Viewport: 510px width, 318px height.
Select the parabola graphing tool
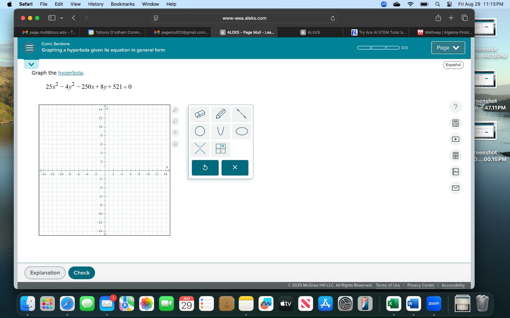click(x=221, y=131)
